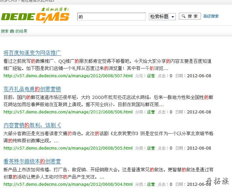The height and width of the screenshot is (188, 232).
Task: Click the snippet starting 大部分官微还是充当着
Action: pos(108,137)
